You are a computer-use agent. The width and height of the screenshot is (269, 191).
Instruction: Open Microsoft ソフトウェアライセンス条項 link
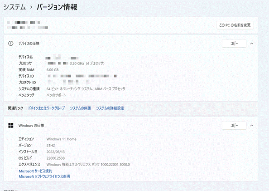(44, 176)
